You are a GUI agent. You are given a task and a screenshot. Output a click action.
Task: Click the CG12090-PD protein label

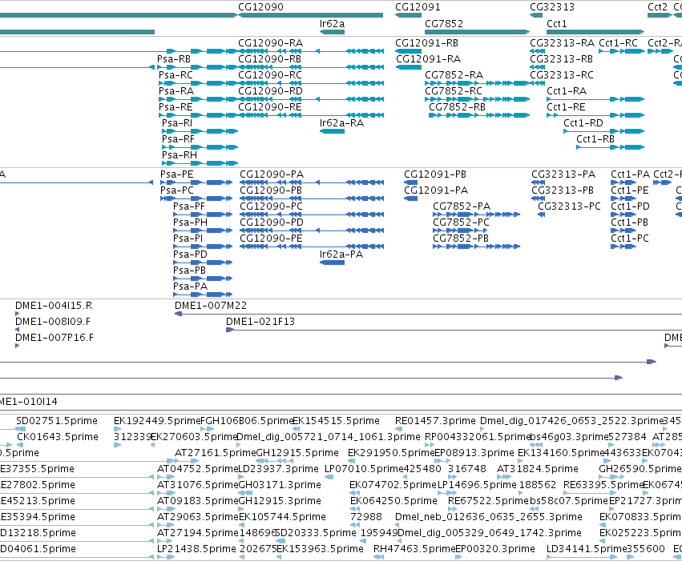click(272, 222)
